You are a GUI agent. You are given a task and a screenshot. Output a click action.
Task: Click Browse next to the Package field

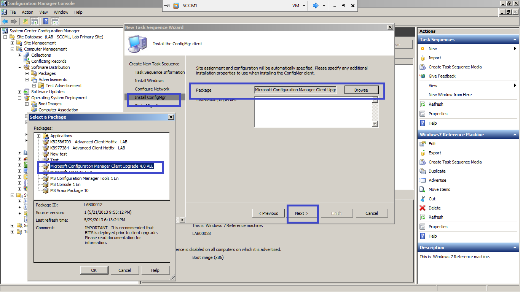361,90
